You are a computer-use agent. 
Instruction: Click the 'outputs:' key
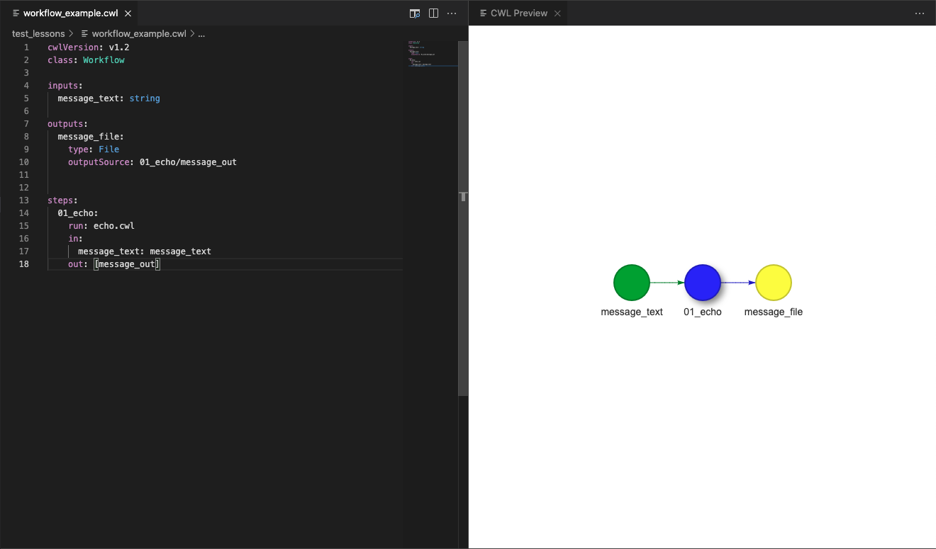(x=68, y=124)
